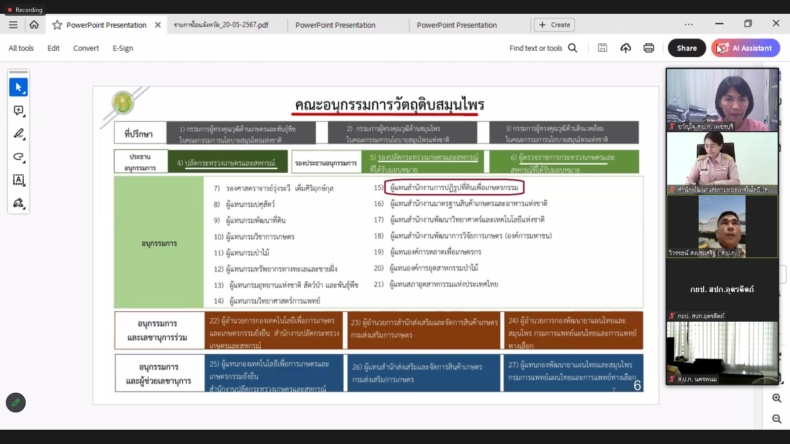Image resolution: width=790 pixels, height=444 pixels.
Task: Click Find text or tools search
Action: tap(536, 48)
